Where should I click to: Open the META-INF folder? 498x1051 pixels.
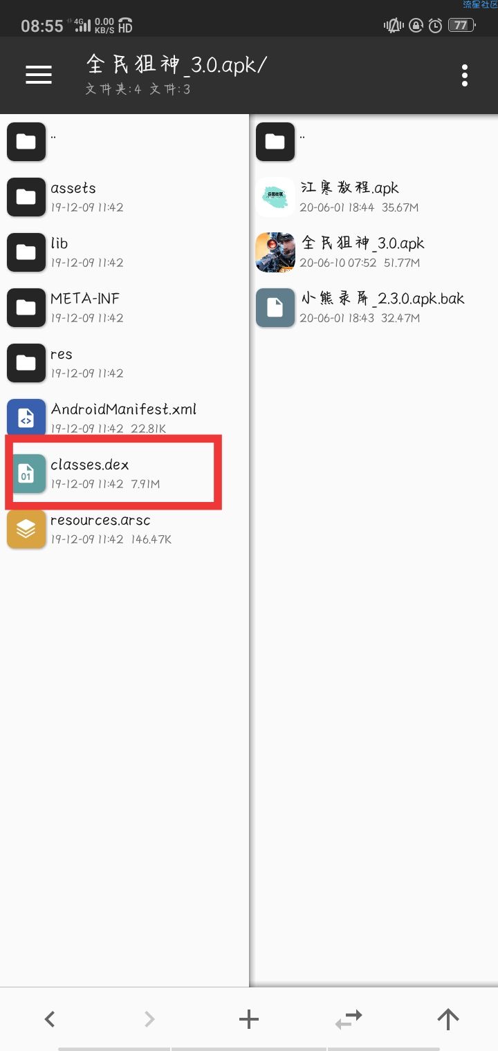124,308
